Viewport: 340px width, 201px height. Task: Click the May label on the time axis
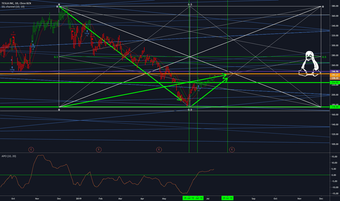[x=164, y=198]
